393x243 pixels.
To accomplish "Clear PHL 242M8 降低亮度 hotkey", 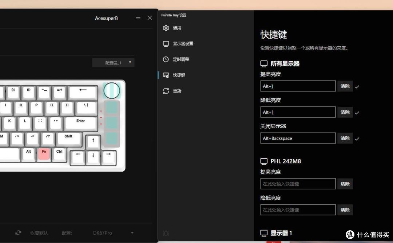I will tap(345, 210).
